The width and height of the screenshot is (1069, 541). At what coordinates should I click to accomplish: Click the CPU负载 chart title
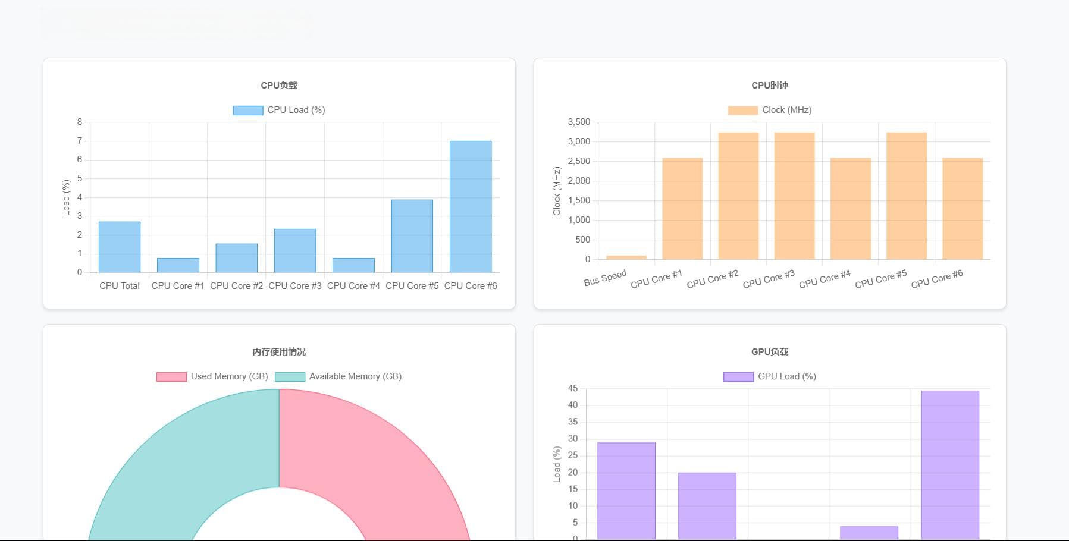coord(279,86)
